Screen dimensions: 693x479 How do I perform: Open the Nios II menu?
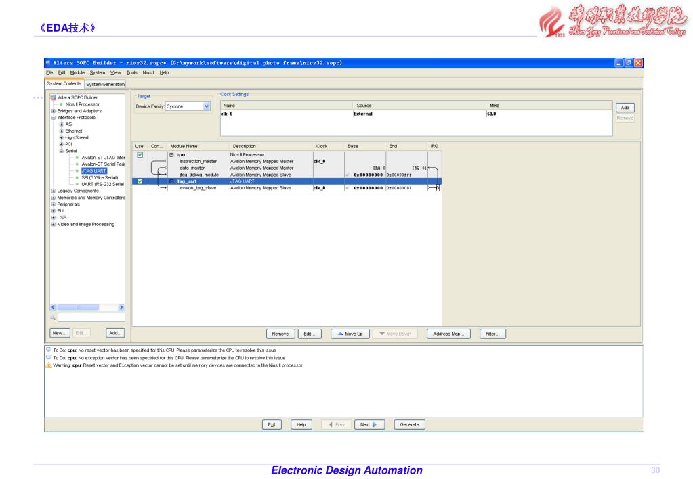(x=148, y=73)
